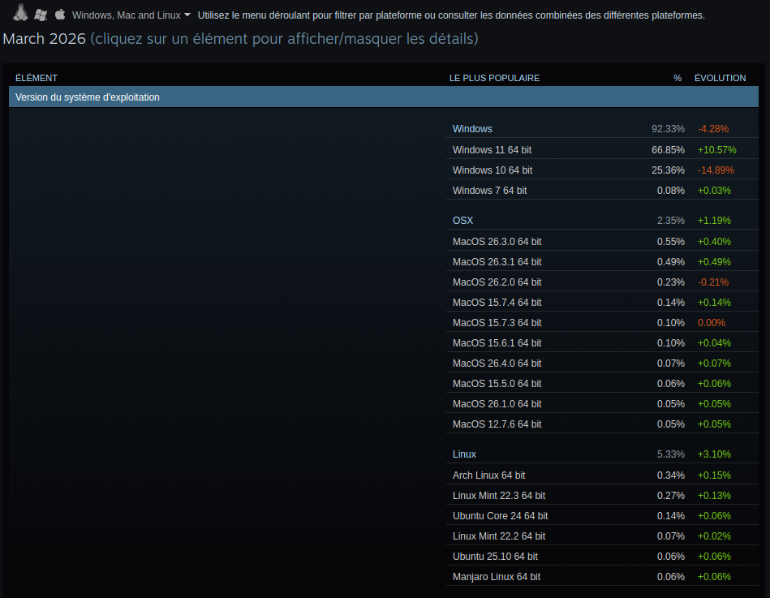This screenshot has height=598, width=770.
Task: Open the Windows, Mac and Linux dropdown
Action: [131, 15]
